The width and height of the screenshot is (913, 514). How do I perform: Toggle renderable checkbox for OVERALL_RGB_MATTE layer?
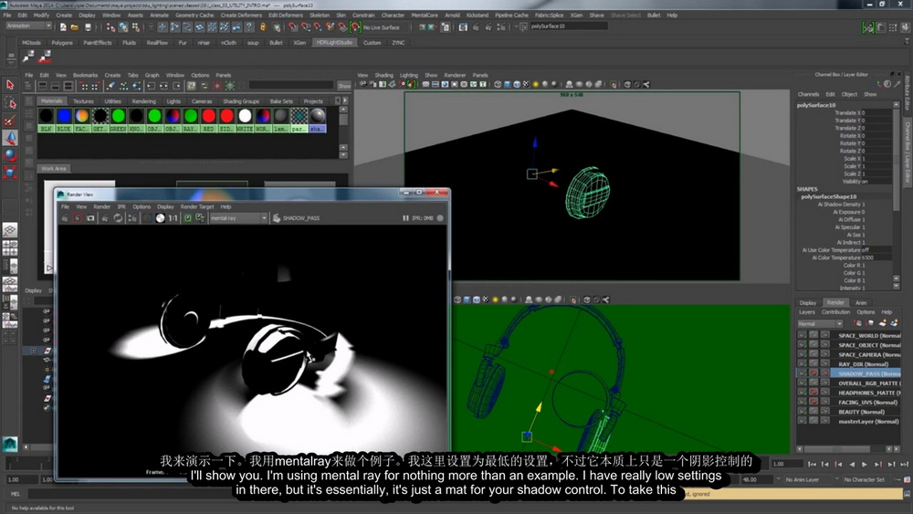[803, 383]
